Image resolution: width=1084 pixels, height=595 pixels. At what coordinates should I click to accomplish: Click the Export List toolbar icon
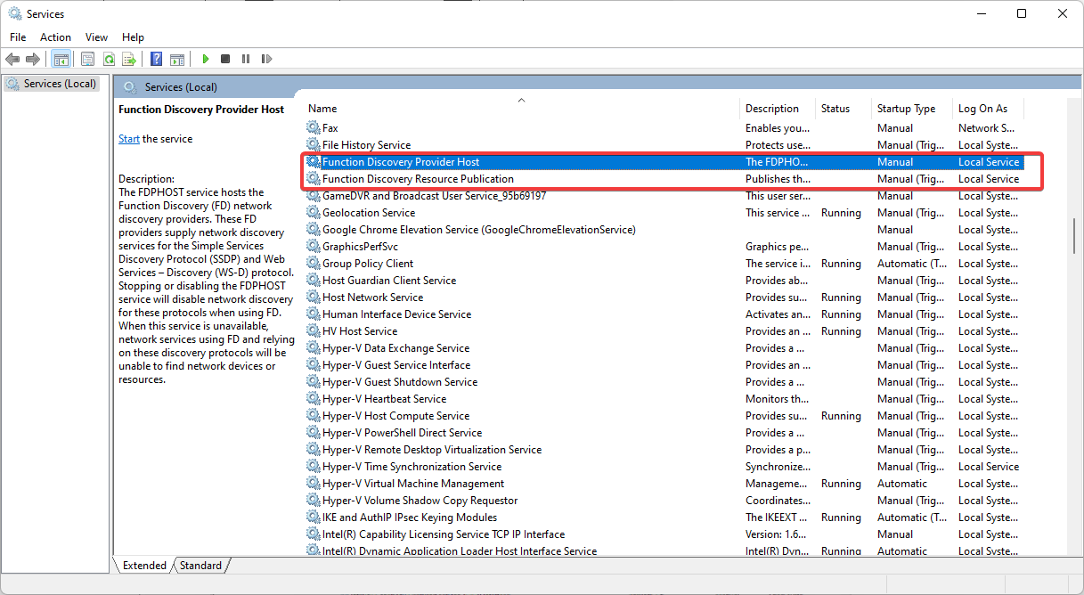(129, 59)
